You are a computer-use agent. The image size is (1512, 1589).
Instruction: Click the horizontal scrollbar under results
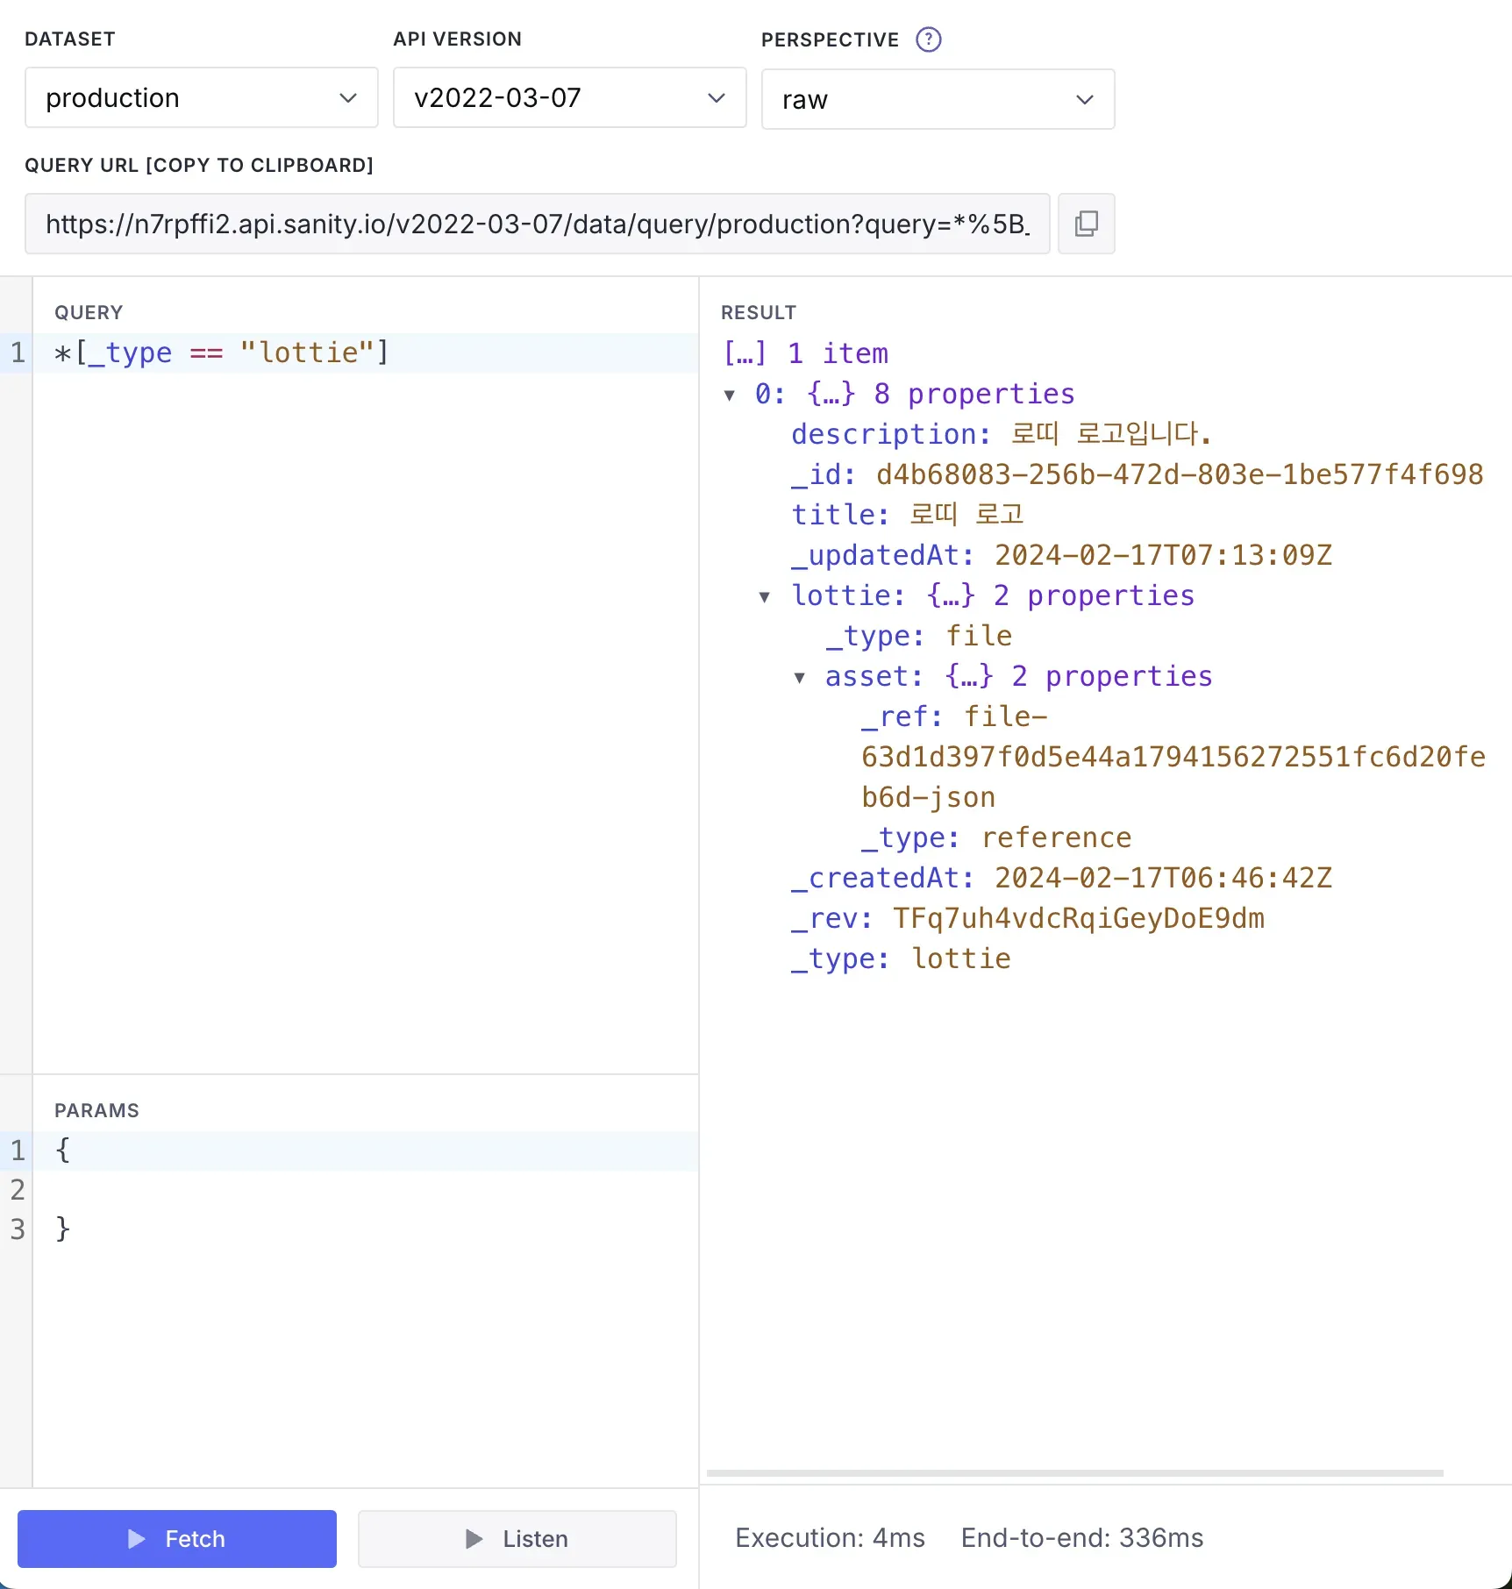(1074, 1473)
